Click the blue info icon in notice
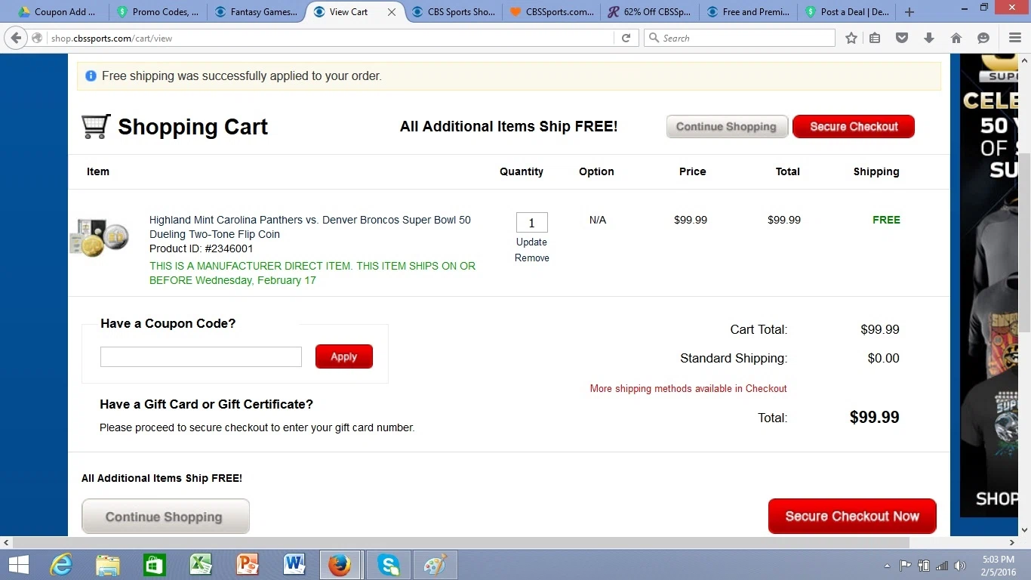1031x580 pixels. click(x=91, y=76)
